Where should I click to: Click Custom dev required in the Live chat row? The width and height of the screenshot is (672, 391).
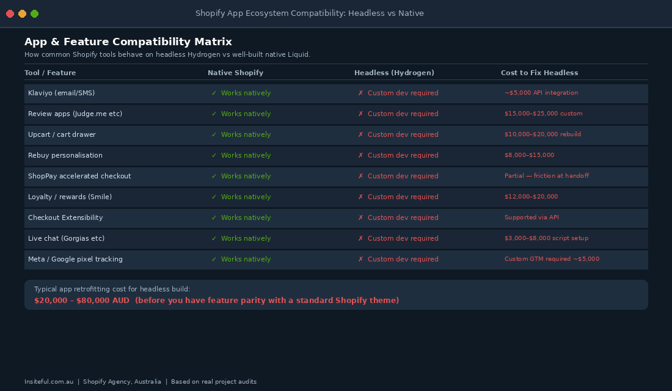pyautogui.click(x=403, y=238)
